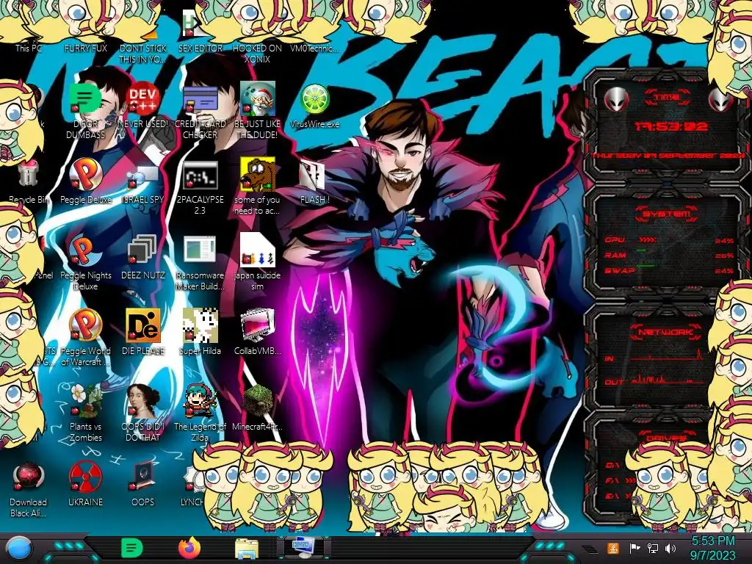This screenshot has width=752, height=564.
Task: Click the RAM usage bar in widget
Action: (641, 251)
